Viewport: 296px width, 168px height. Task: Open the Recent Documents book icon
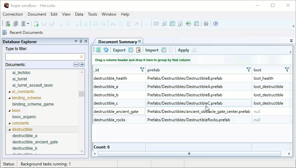5,33
